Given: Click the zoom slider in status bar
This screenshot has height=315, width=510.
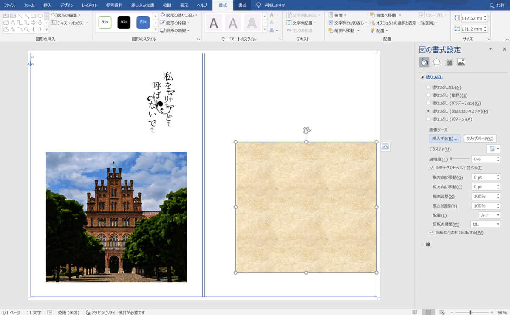Looking at the screenshot, I should coord(470,312).
